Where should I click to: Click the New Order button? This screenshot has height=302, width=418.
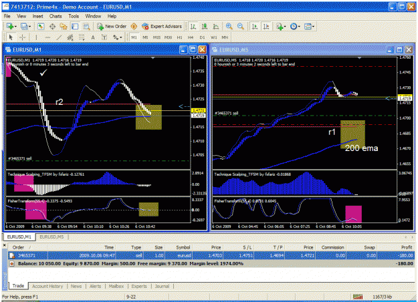tap(112, 26)
